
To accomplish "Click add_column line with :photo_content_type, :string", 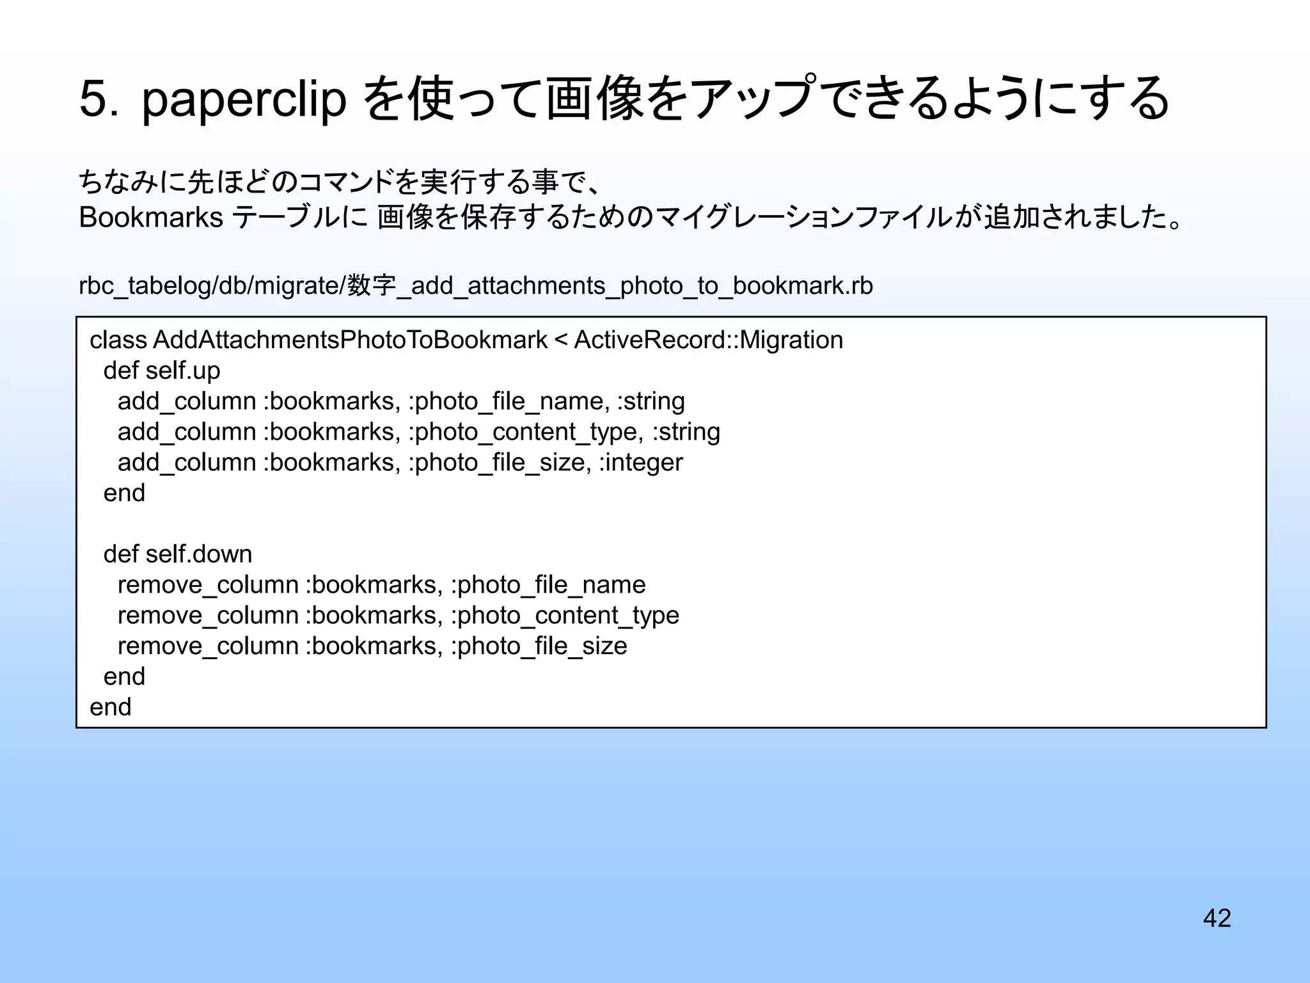I will click(x=419, y=432).
